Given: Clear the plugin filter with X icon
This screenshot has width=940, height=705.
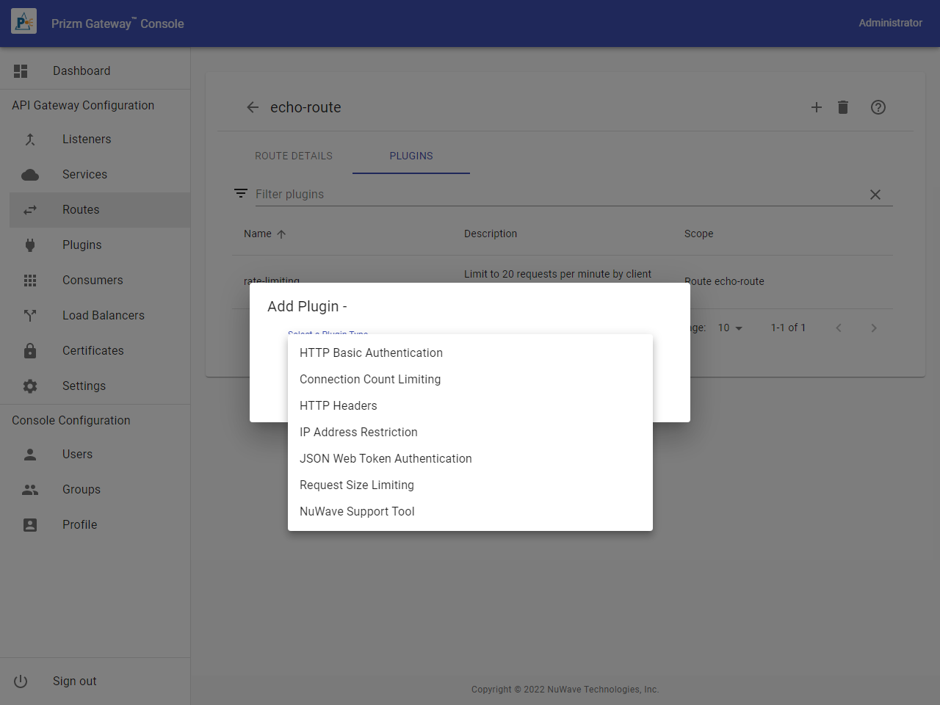Looking at the screenshot, I should 875,195.
